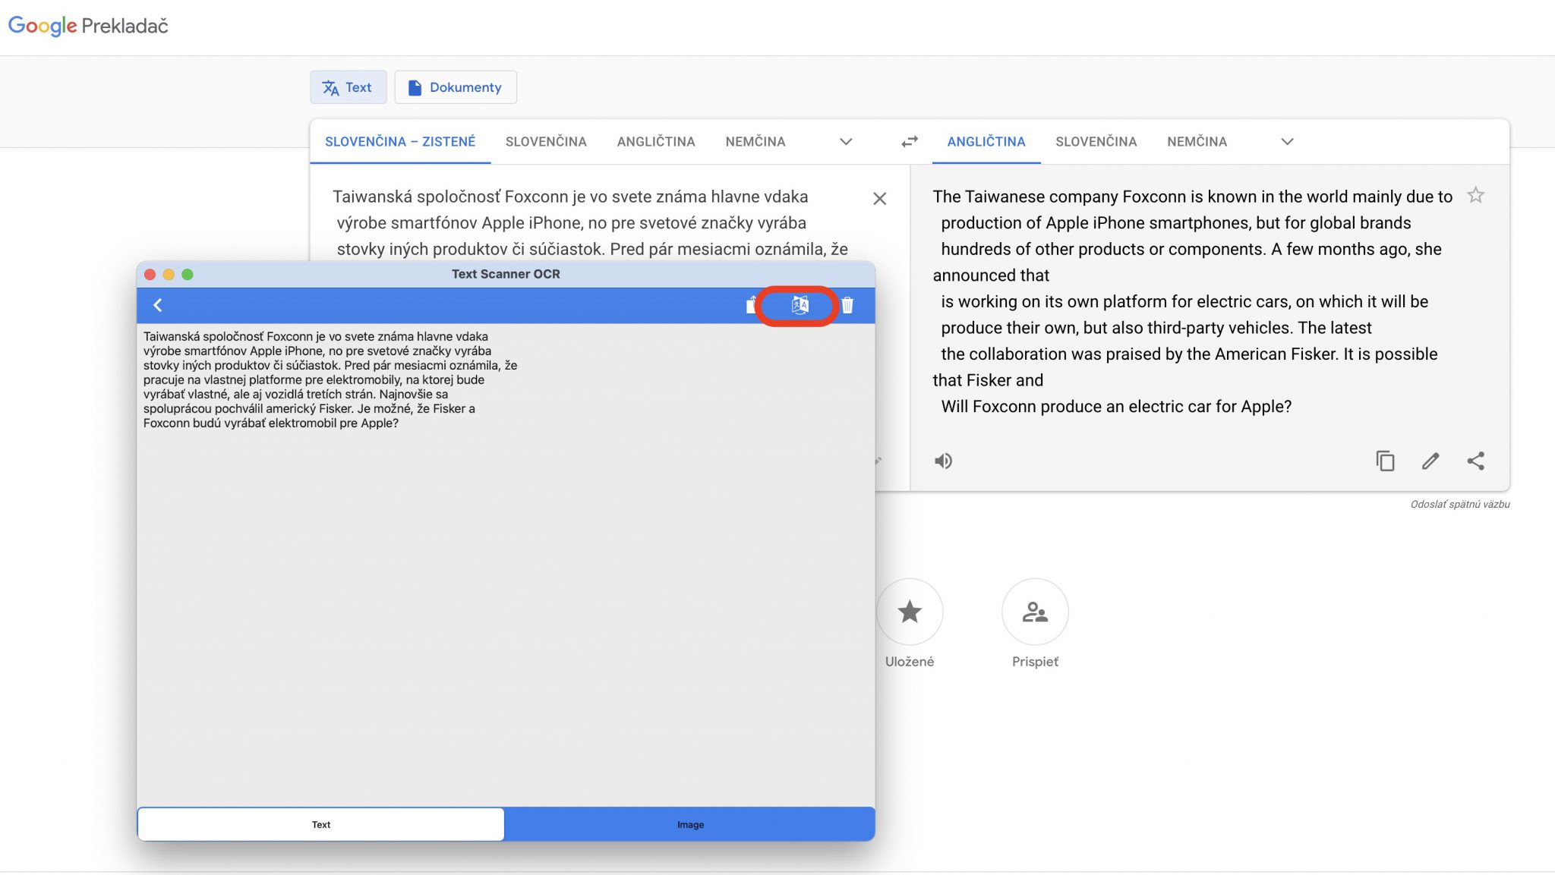Listen to the English translation
1555x875 pixels.
tap(943, 461)
